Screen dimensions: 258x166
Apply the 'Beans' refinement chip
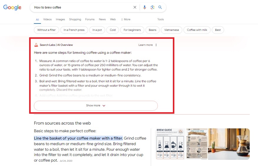coord(153,30)
